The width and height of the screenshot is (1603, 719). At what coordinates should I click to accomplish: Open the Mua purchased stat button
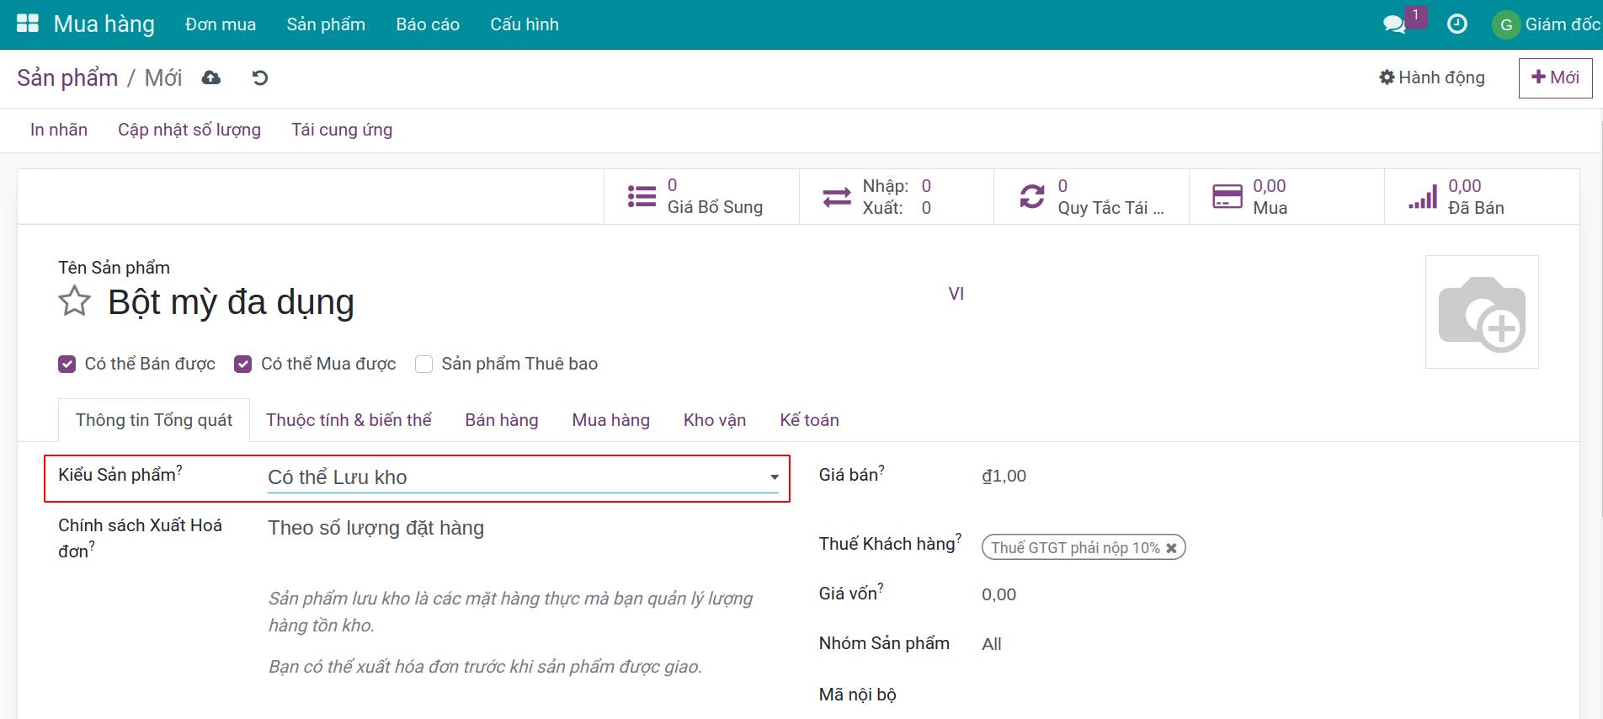1286,196
